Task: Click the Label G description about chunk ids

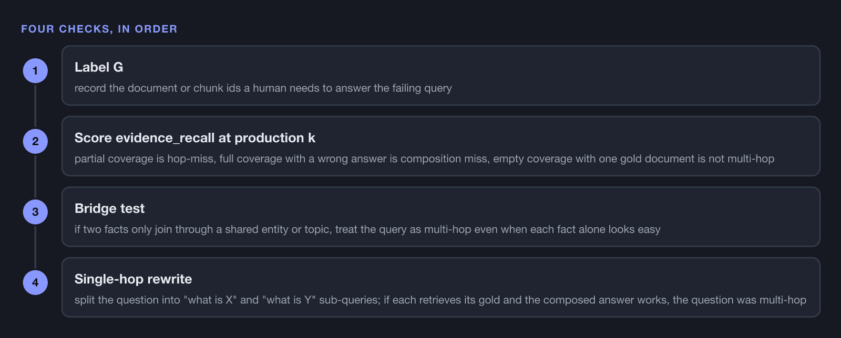Action: (263, 88)
